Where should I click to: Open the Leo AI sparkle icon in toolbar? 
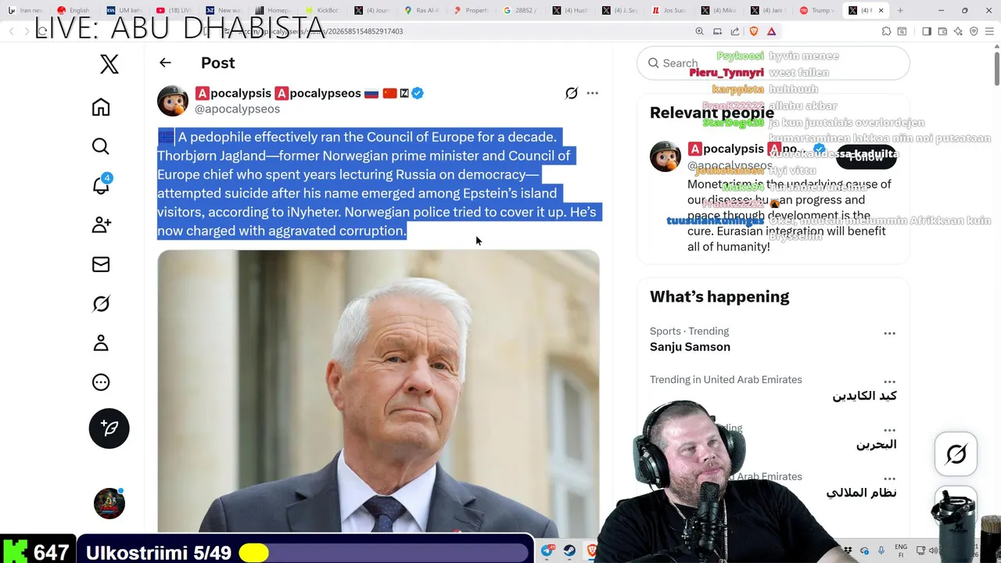pyautogui.click(x=958, y=31)
